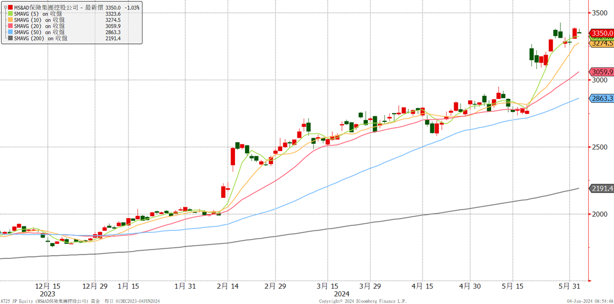Click the 2月 14 date label
614x304 pixels.
pyautogui.click(x=229, y=286)
